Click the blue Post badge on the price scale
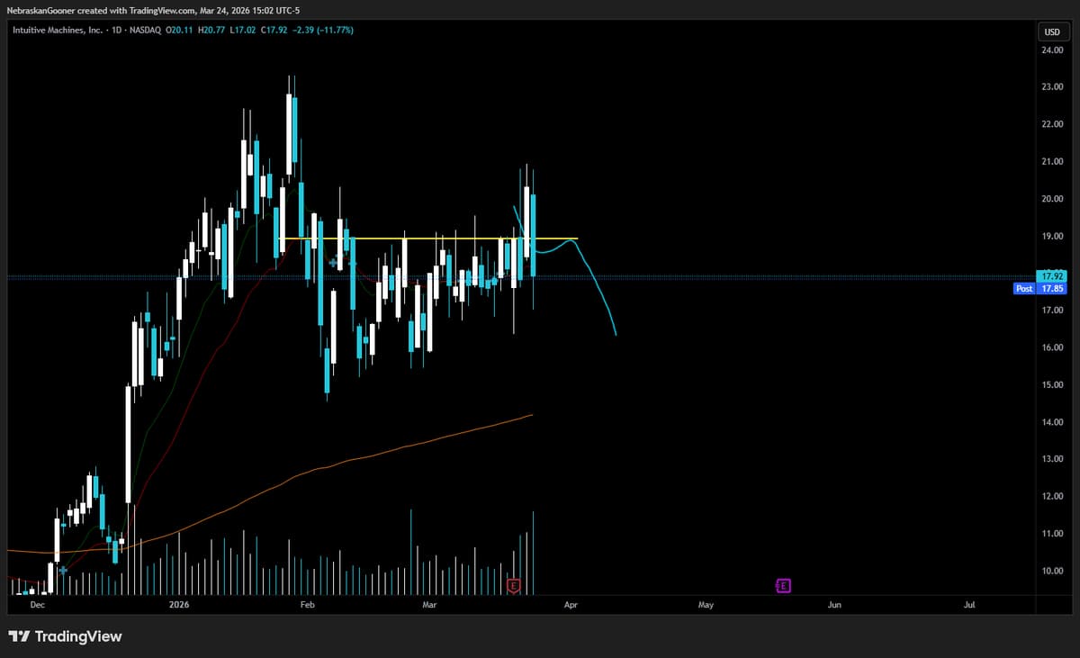This screenshot has width=1080, height=658. point(1024,288)
